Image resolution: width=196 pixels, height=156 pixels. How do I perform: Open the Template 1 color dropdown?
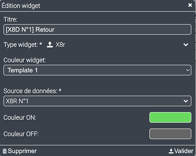pyautogui.click(x=97, y=70)
